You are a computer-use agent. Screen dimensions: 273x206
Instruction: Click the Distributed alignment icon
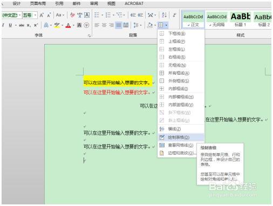[126, 25]
